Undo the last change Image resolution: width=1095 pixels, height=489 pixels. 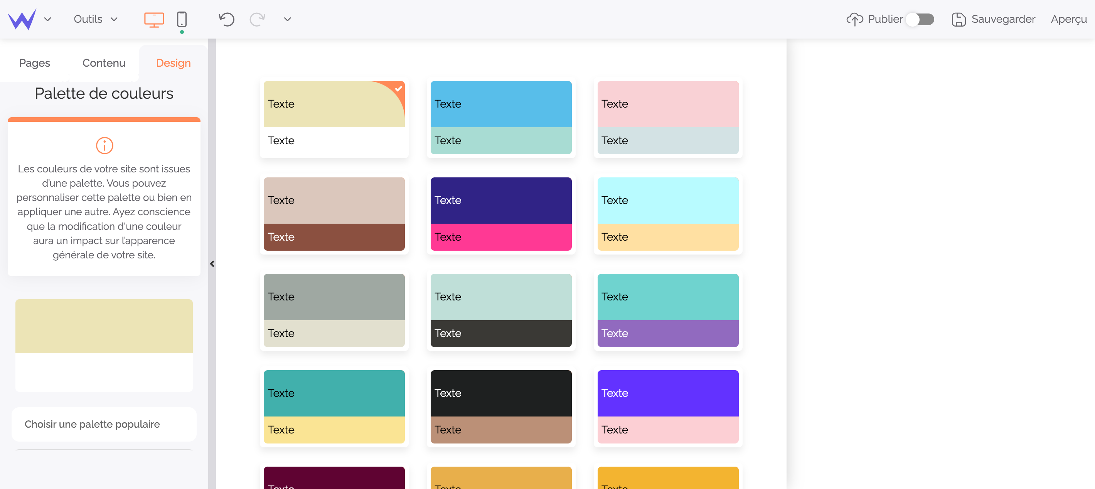click(x=227, y=20)
